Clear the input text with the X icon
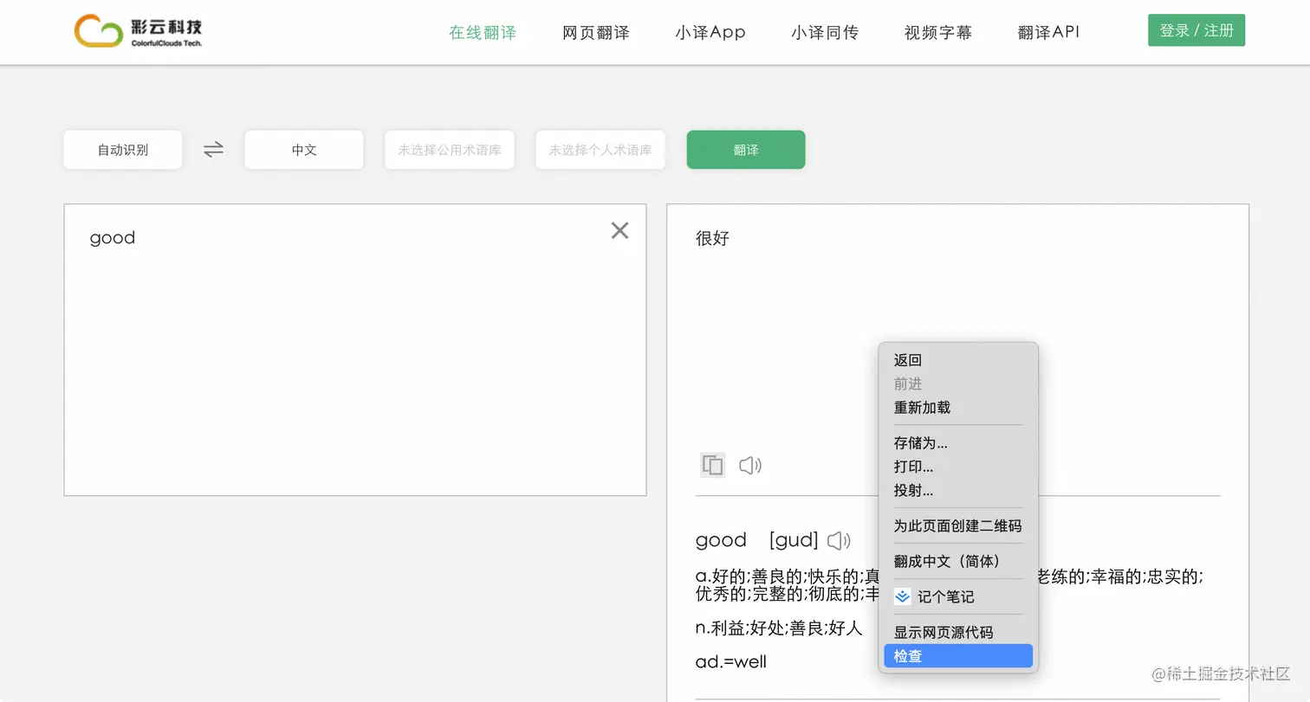1310x702 pixels. pos(619,230)
